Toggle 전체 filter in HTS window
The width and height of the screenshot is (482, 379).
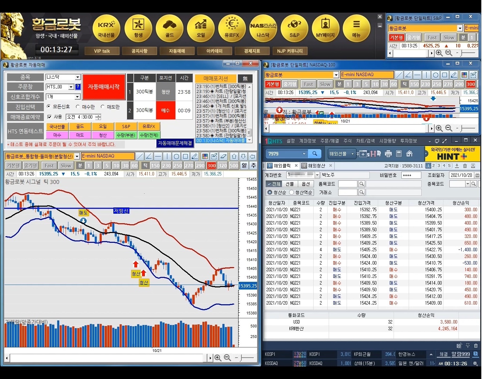[274, 184]
